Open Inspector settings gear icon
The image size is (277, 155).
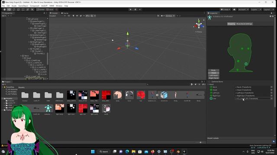coord(273,16)
